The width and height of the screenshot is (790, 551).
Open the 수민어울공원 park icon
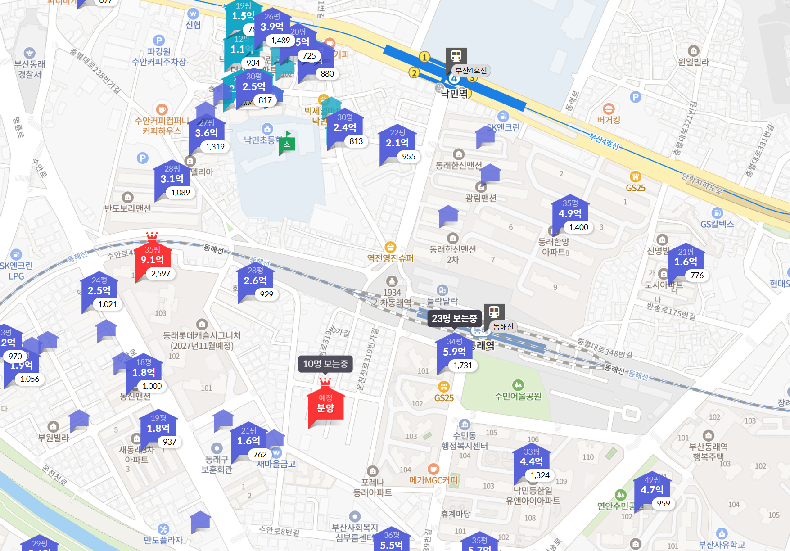click(x=518, y=385)
